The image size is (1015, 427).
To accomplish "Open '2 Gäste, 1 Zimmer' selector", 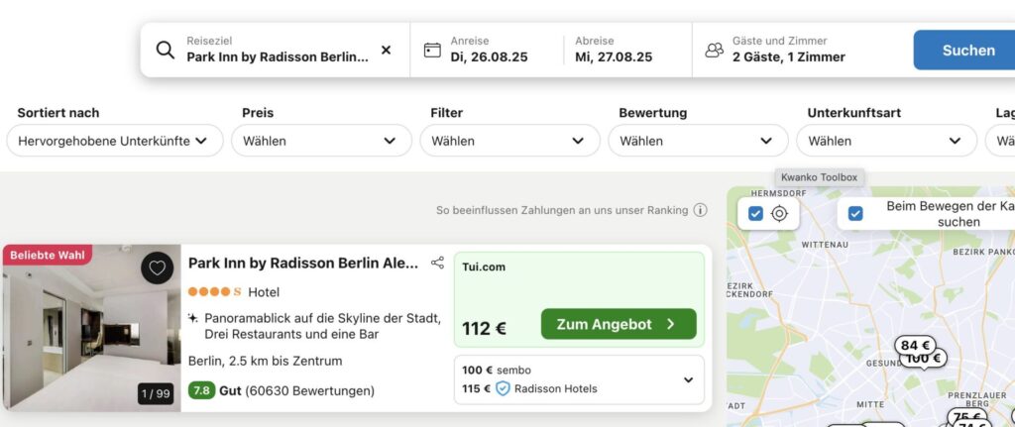I will click(788, 56).
